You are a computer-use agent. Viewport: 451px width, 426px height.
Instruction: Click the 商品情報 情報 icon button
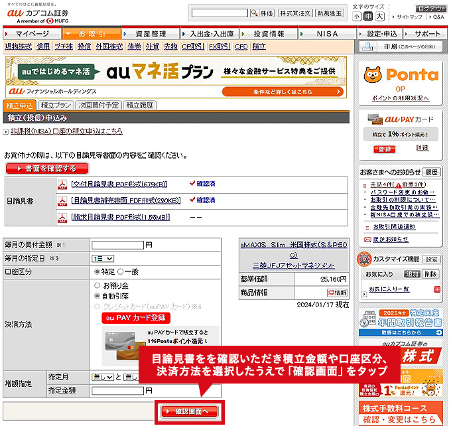point(337,293)
